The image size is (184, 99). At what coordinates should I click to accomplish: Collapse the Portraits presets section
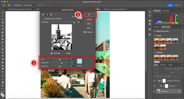pyautogui.click(x=155, y=36)
